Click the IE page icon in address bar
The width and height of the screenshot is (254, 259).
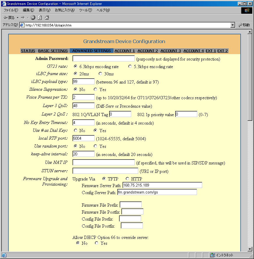tap(22, 25)
